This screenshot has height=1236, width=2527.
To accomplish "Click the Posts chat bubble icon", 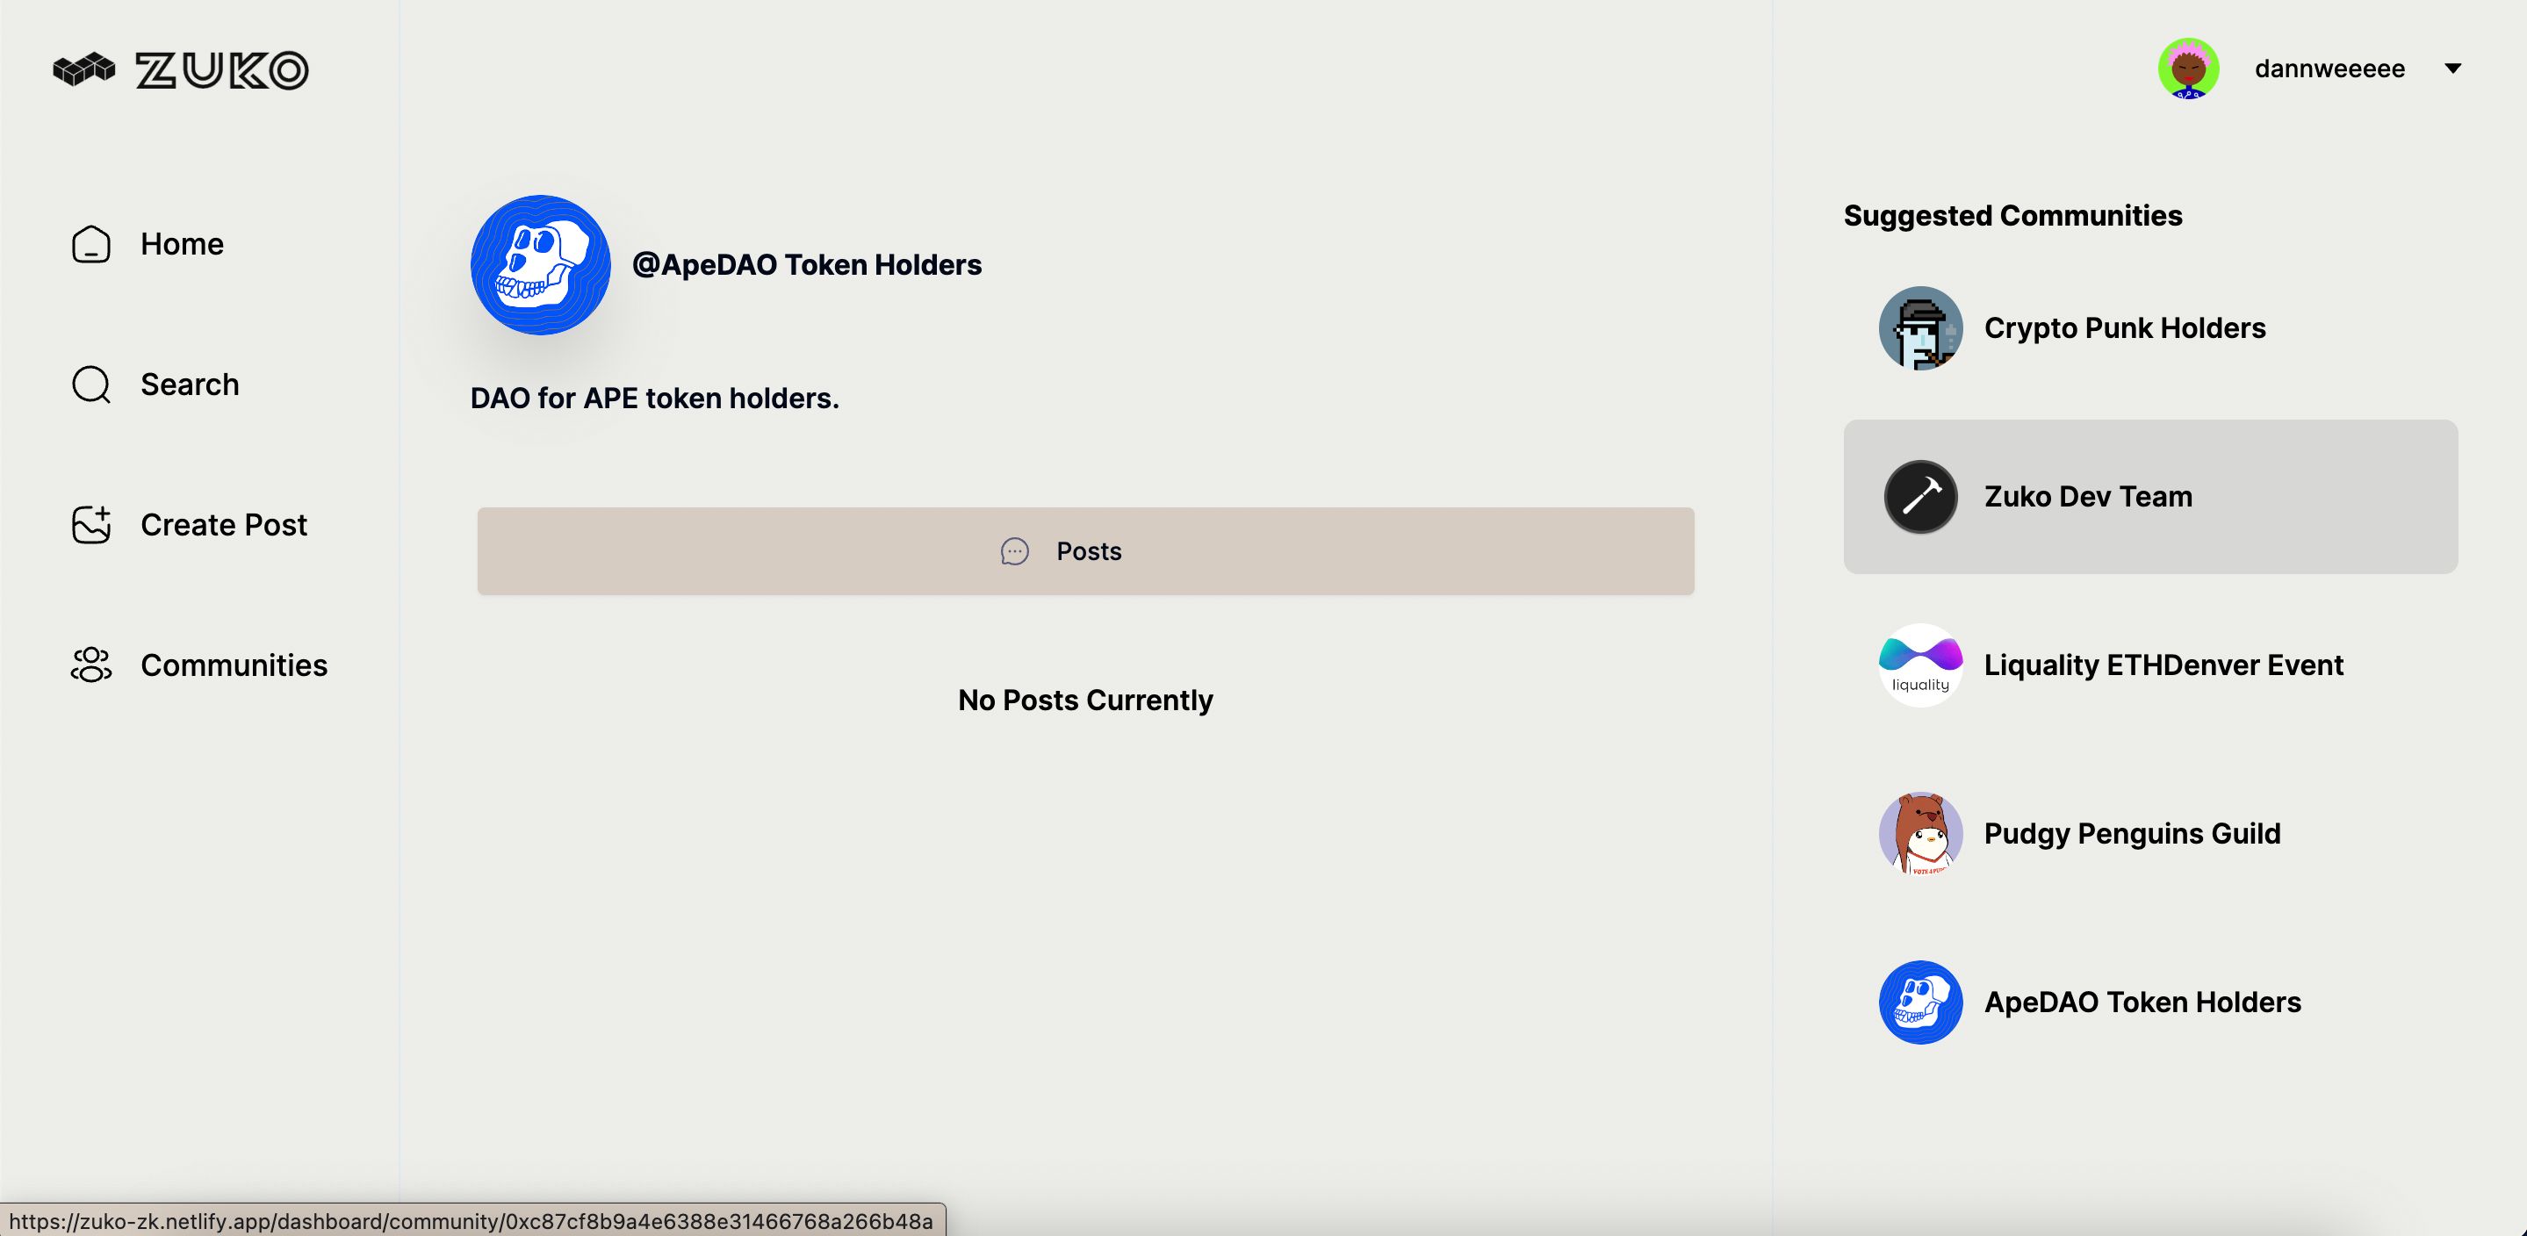I will (x=1014, y=551).
